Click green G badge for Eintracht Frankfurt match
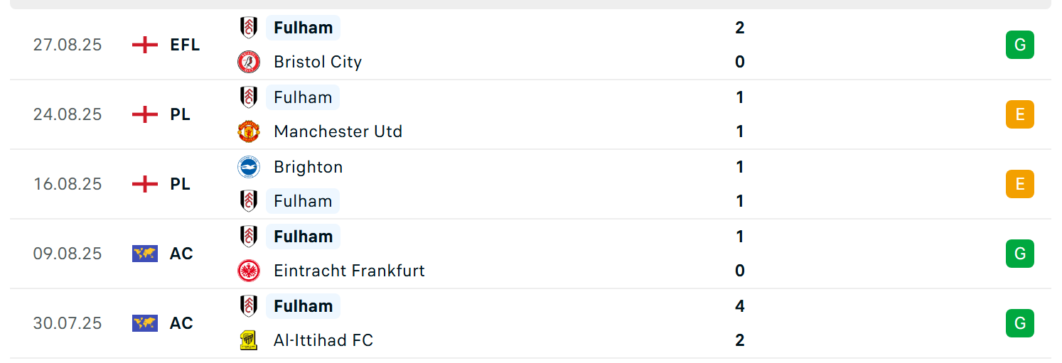The height and width of the screenshot is (363, 1062). 1020,254
